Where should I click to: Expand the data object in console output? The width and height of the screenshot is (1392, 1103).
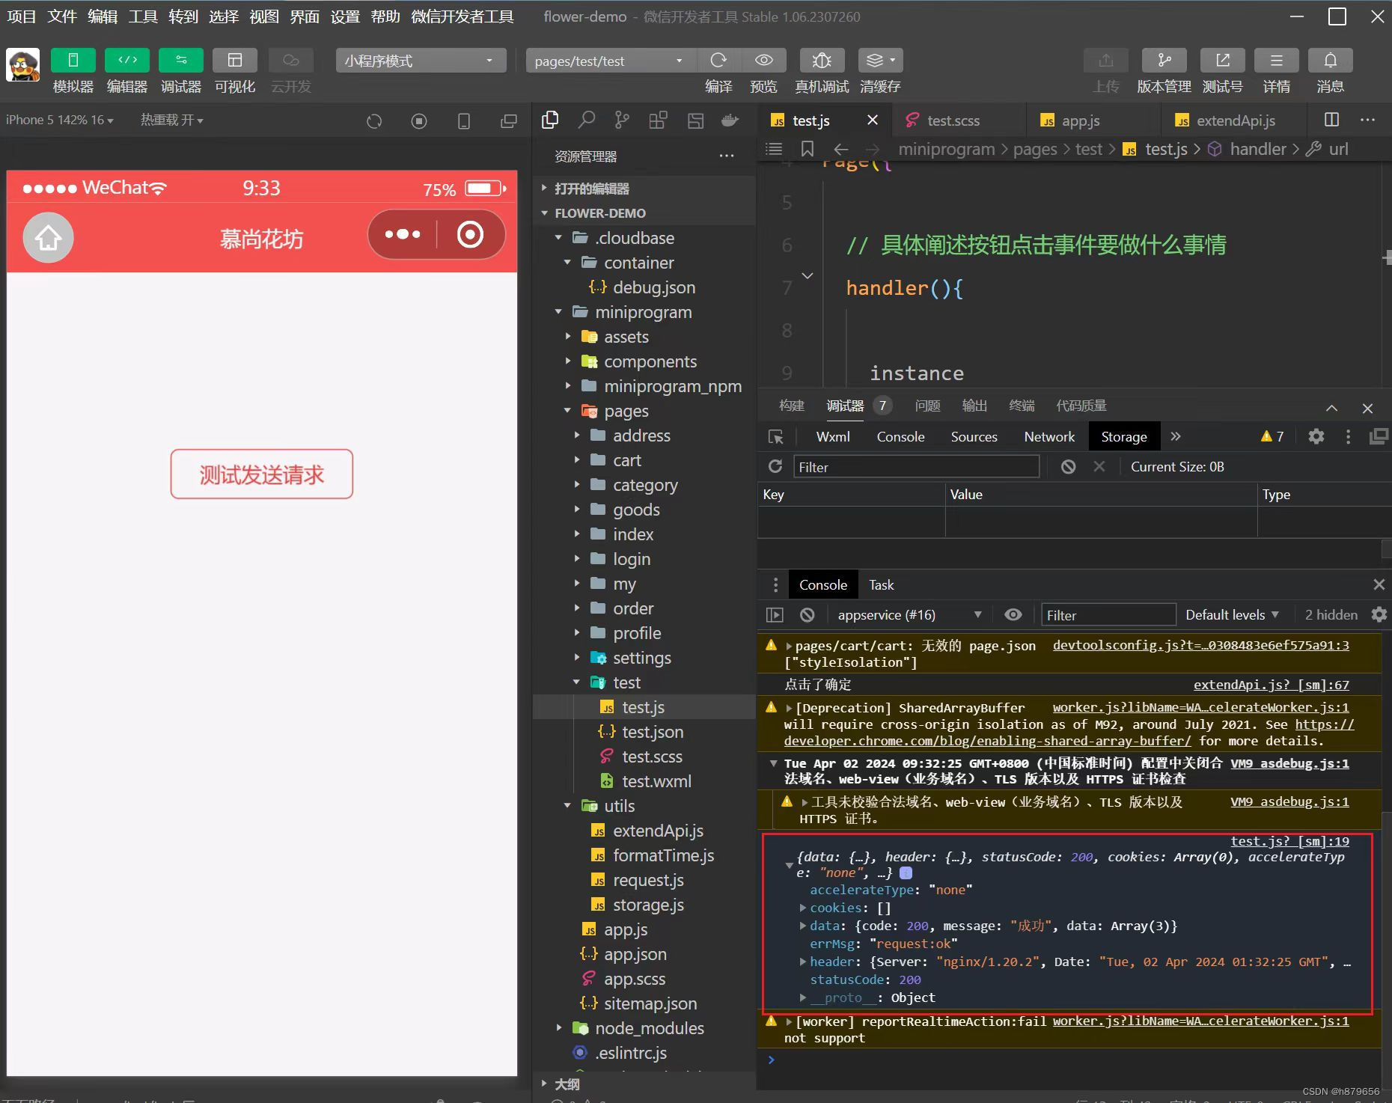[x=803, y=926]
